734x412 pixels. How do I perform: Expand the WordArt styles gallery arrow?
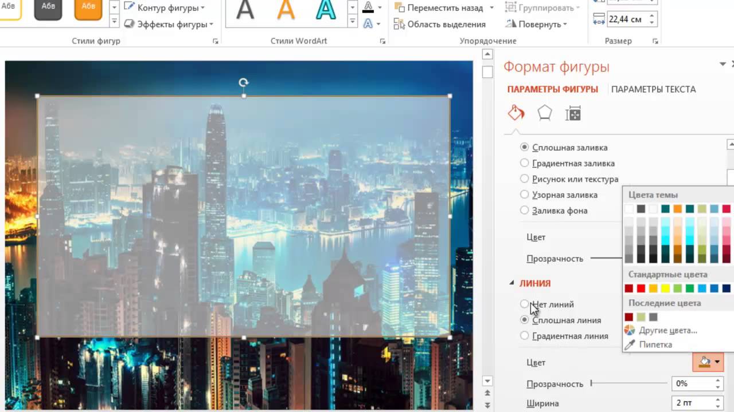coord(354,22)
